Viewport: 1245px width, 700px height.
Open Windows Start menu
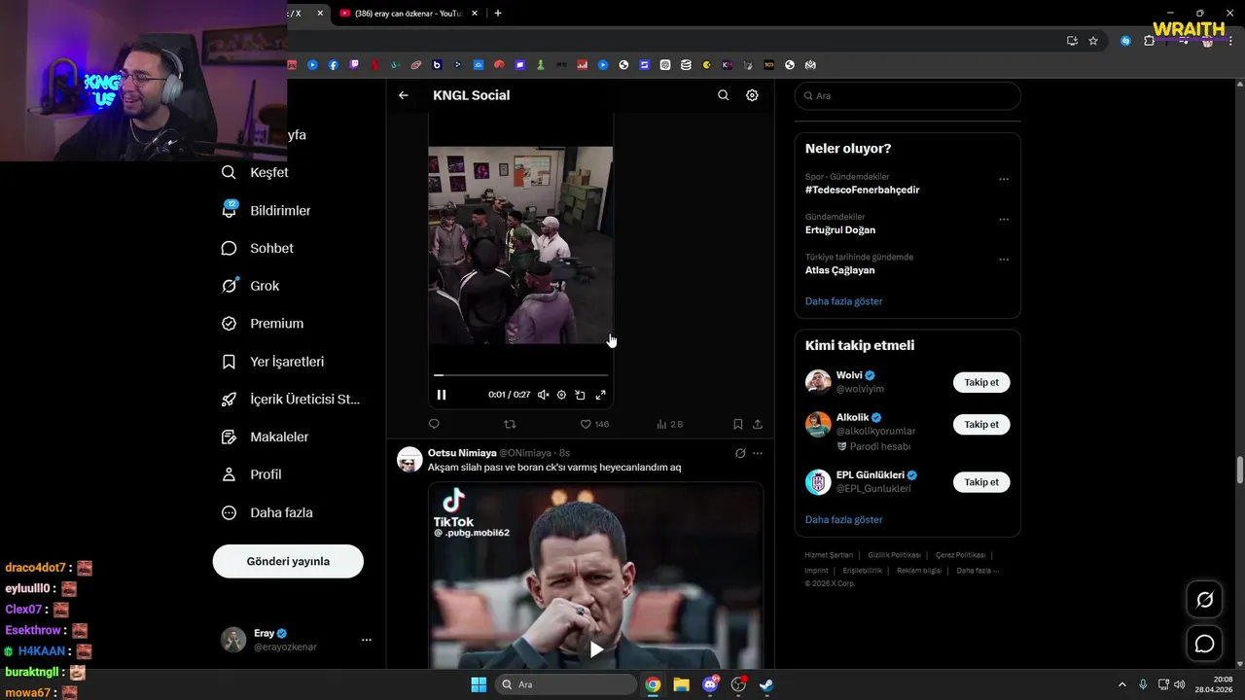(x=479, y=684)
